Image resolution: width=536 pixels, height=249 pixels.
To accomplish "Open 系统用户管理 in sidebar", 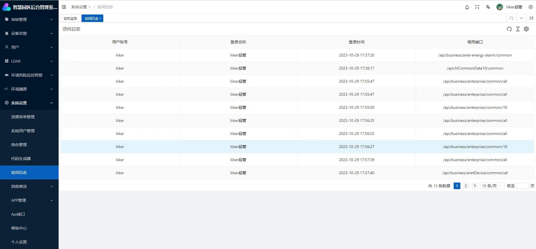I will pos(29,131).
